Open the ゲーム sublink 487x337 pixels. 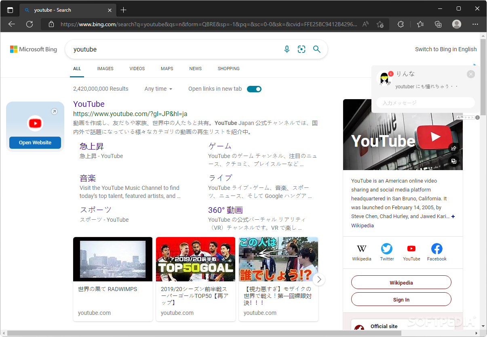[x=220, y=146]
